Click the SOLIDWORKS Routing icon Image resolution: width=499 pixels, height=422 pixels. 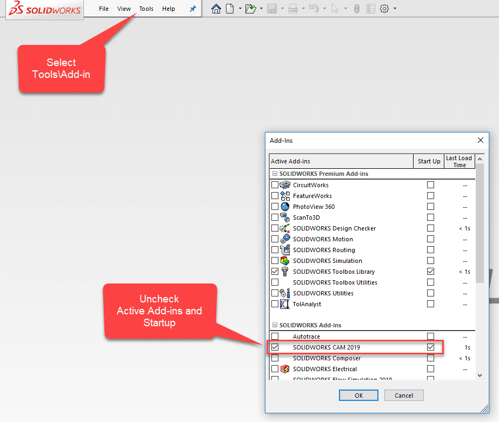click(285, 250)
